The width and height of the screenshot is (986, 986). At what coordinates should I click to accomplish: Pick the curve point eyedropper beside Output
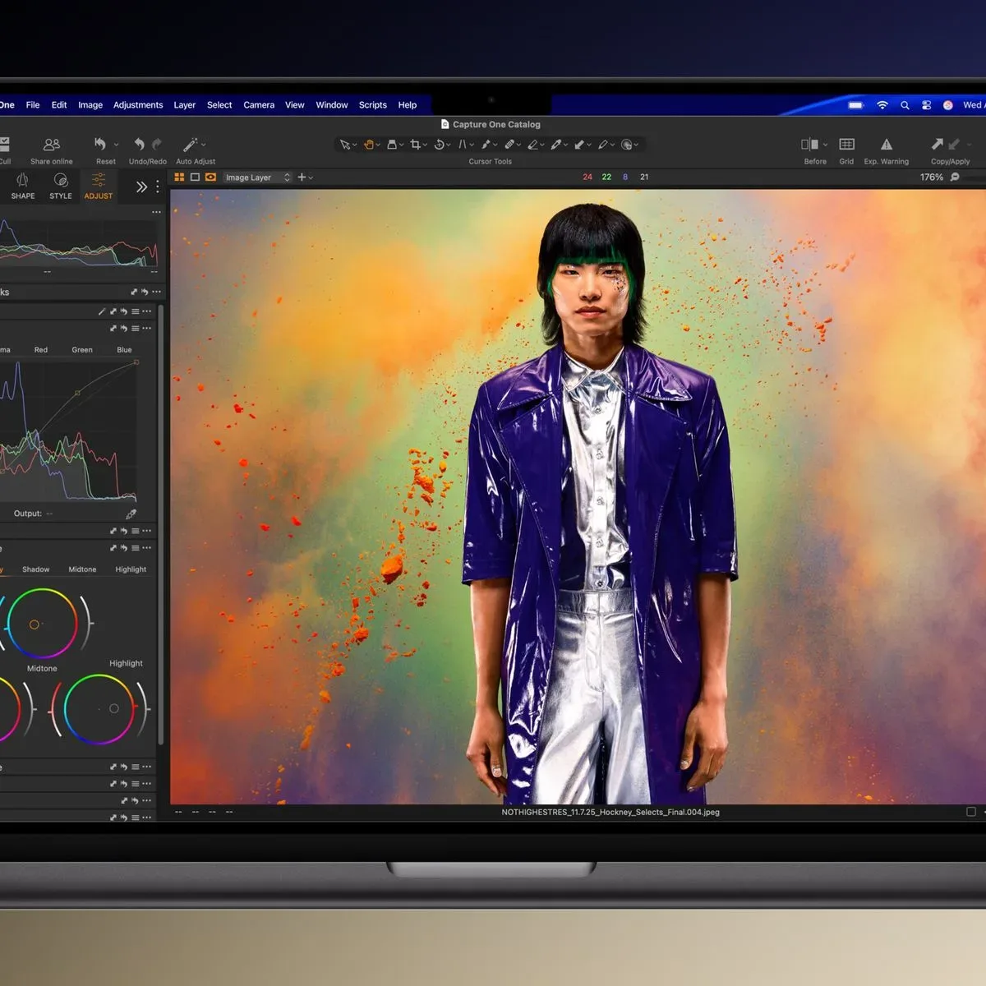[131, 514]
